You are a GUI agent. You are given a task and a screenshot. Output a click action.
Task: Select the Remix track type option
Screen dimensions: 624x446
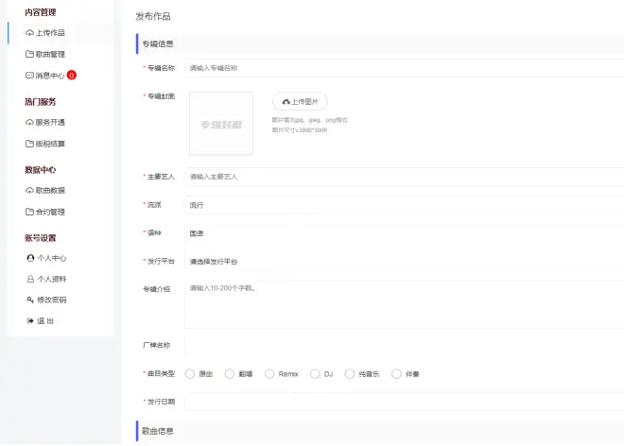pyautogui.click(x=269, y=374)
